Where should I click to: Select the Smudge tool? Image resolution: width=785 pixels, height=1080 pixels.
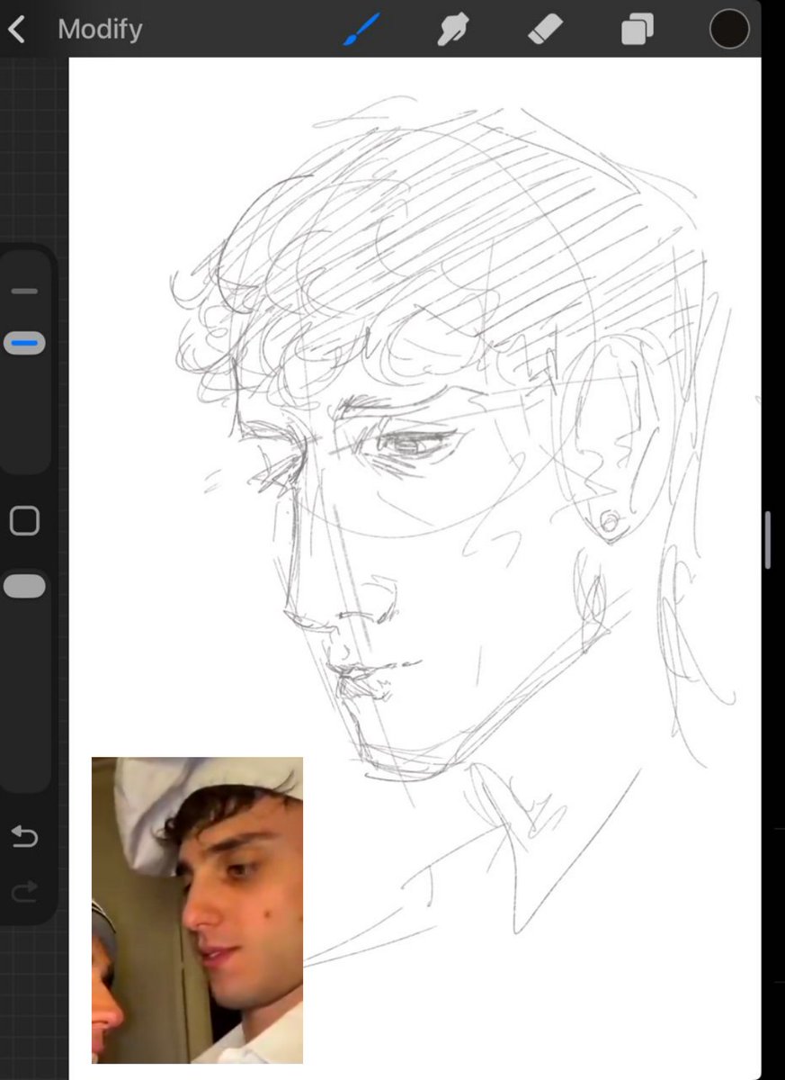(x=452, y=30)
